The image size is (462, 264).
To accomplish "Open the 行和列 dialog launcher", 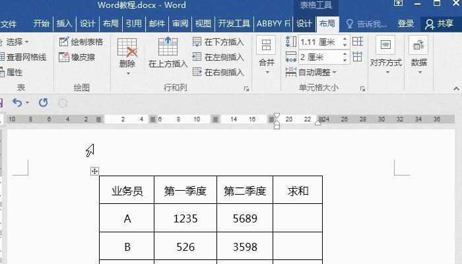I will (x=246, y=88).
